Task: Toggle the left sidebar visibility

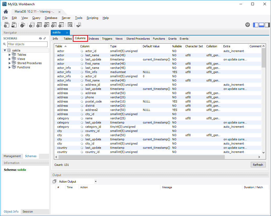Action: click(x=256, y=25)
